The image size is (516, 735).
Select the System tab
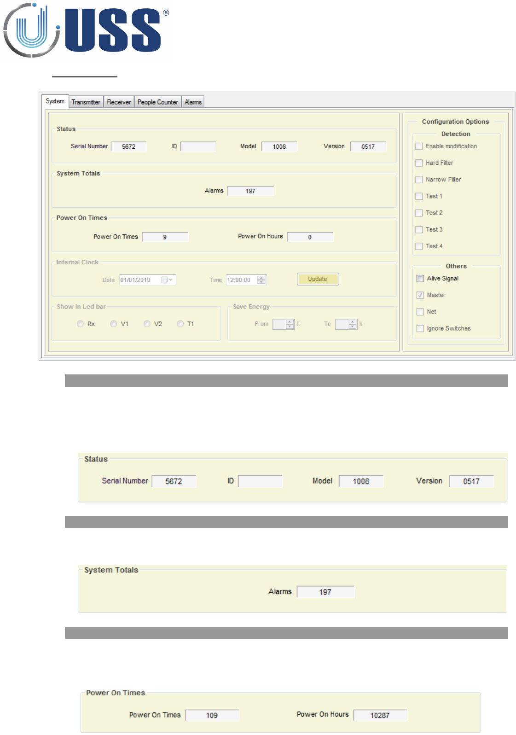click(x=55, y=101)
